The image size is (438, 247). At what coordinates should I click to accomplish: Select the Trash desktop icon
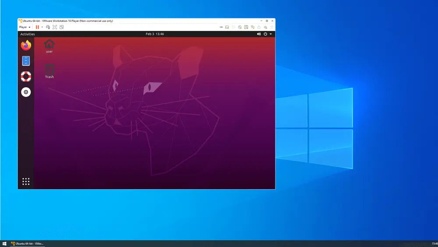click(x=49, y=71)
